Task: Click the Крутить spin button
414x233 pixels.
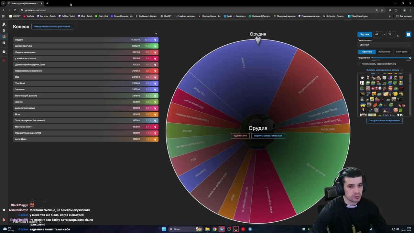Action: tap(365, 34)
